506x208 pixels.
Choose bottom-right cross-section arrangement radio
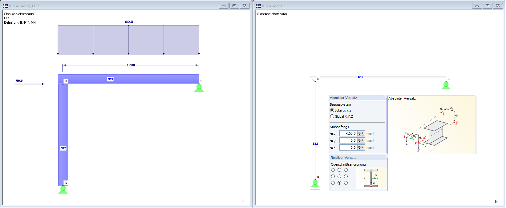coord(346,183)
